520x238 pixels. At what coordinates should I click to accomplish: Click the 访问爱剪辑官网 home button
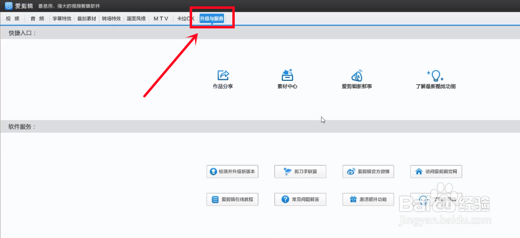tap(436, 172)
